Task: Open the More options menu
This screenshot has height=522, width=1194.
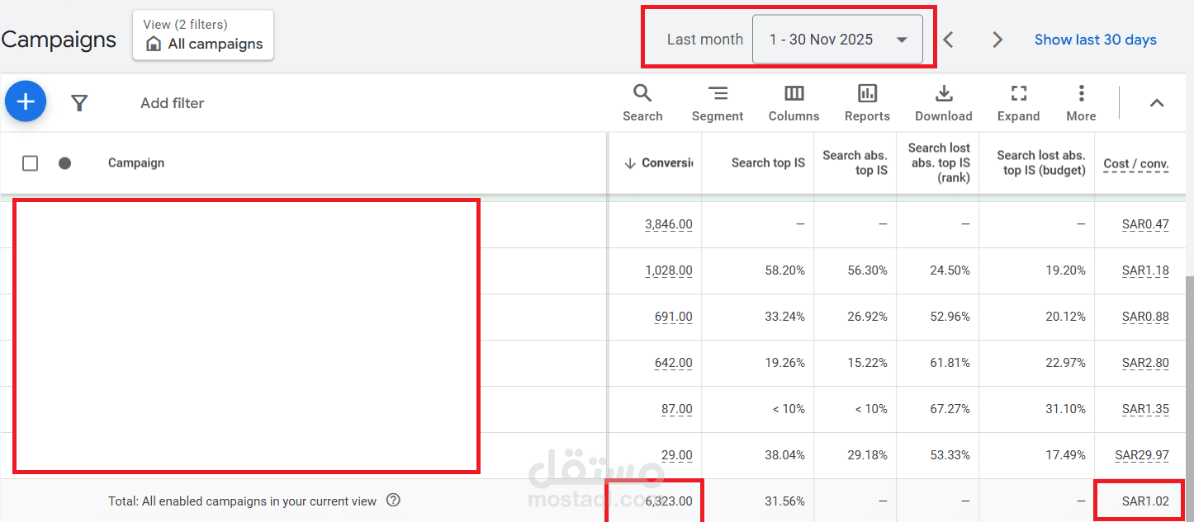Action: coord(1081,102)
